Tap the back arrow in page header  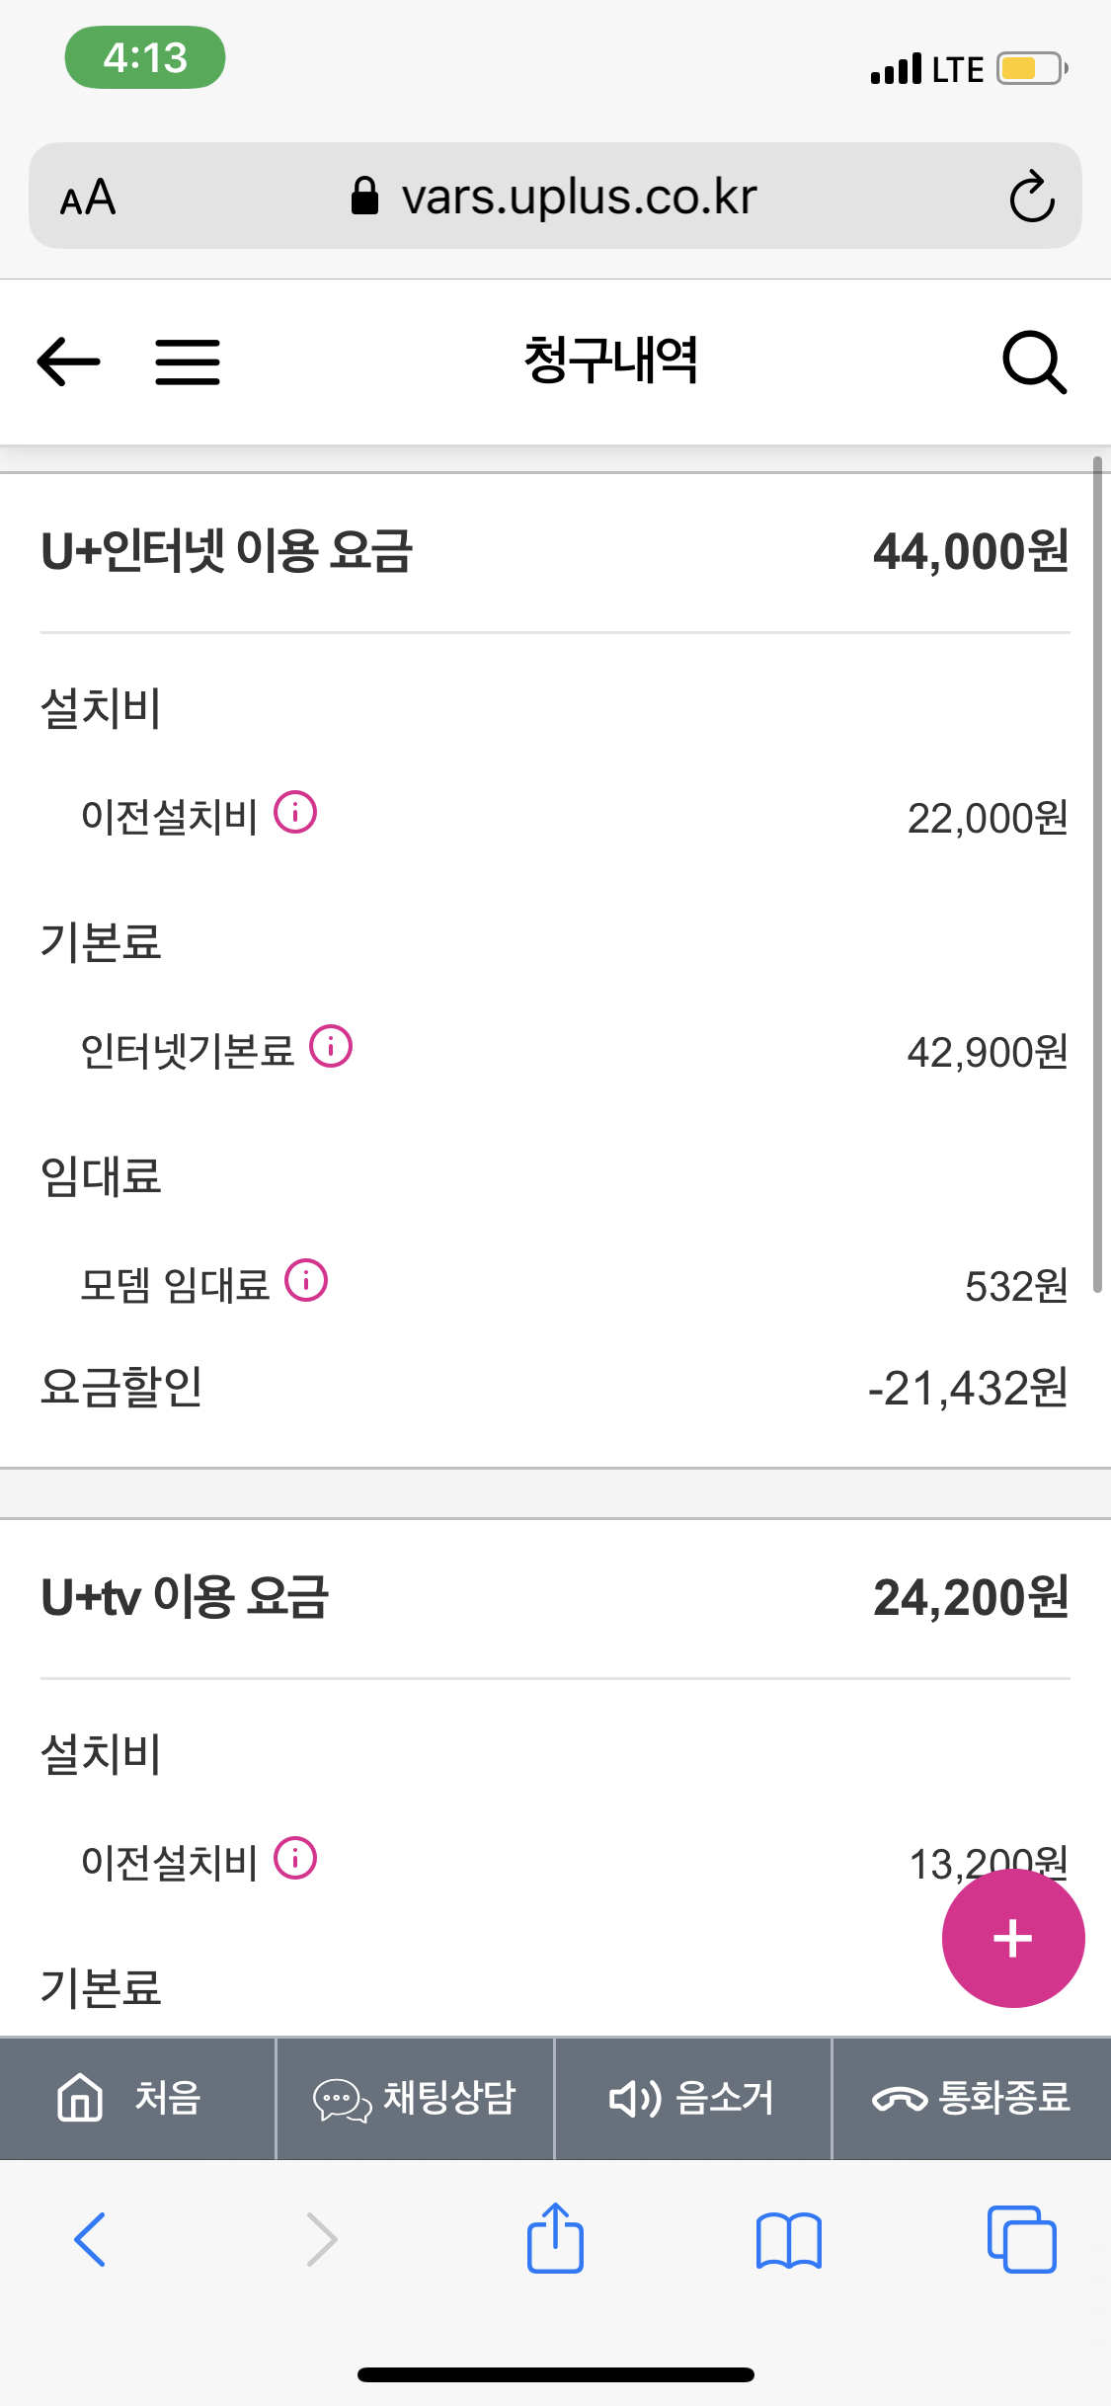[x=69, y=361]
